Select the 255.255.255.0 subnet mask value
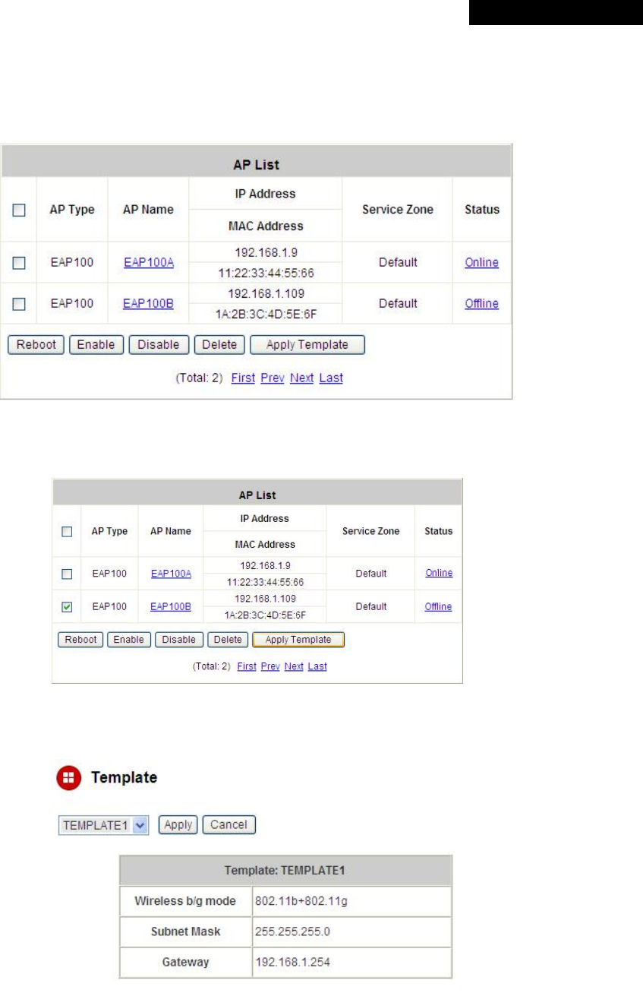643x993 pixels. (x=351, y=932)
